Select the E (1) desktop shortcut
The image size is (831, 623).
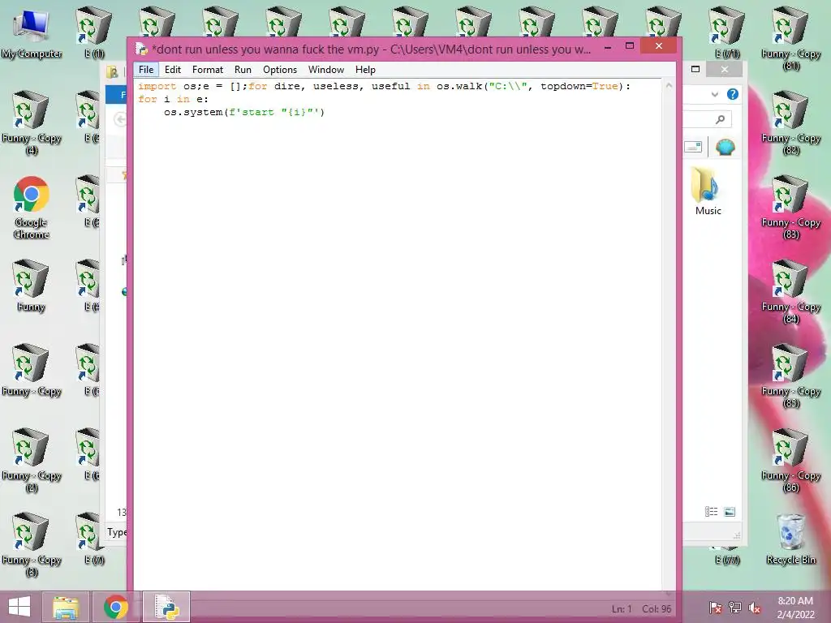pos(94,32)
